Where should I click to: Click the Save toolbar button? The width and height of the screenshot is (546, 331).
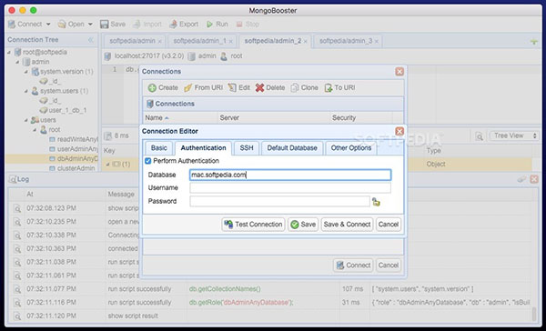(113, 24)
